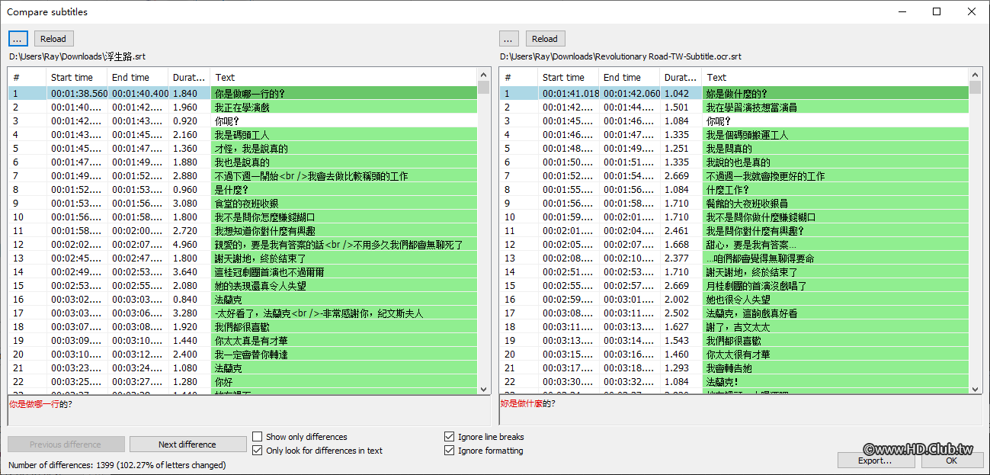Select right row 18 "謝了，吉文太太"

coord(735,327)
